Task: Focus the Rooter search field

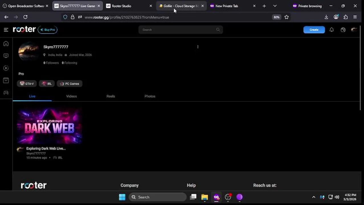Action: tap(181, 30)
